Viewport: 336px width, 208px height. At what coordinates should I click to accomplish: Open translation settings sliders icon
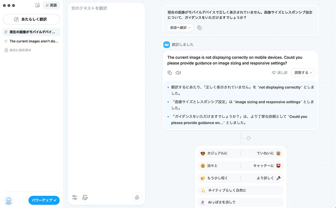point(75,198)
